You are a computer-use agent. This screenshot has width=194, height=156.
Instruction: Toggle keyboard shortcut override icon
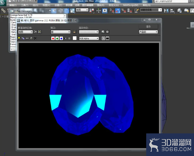coord(105,11)
